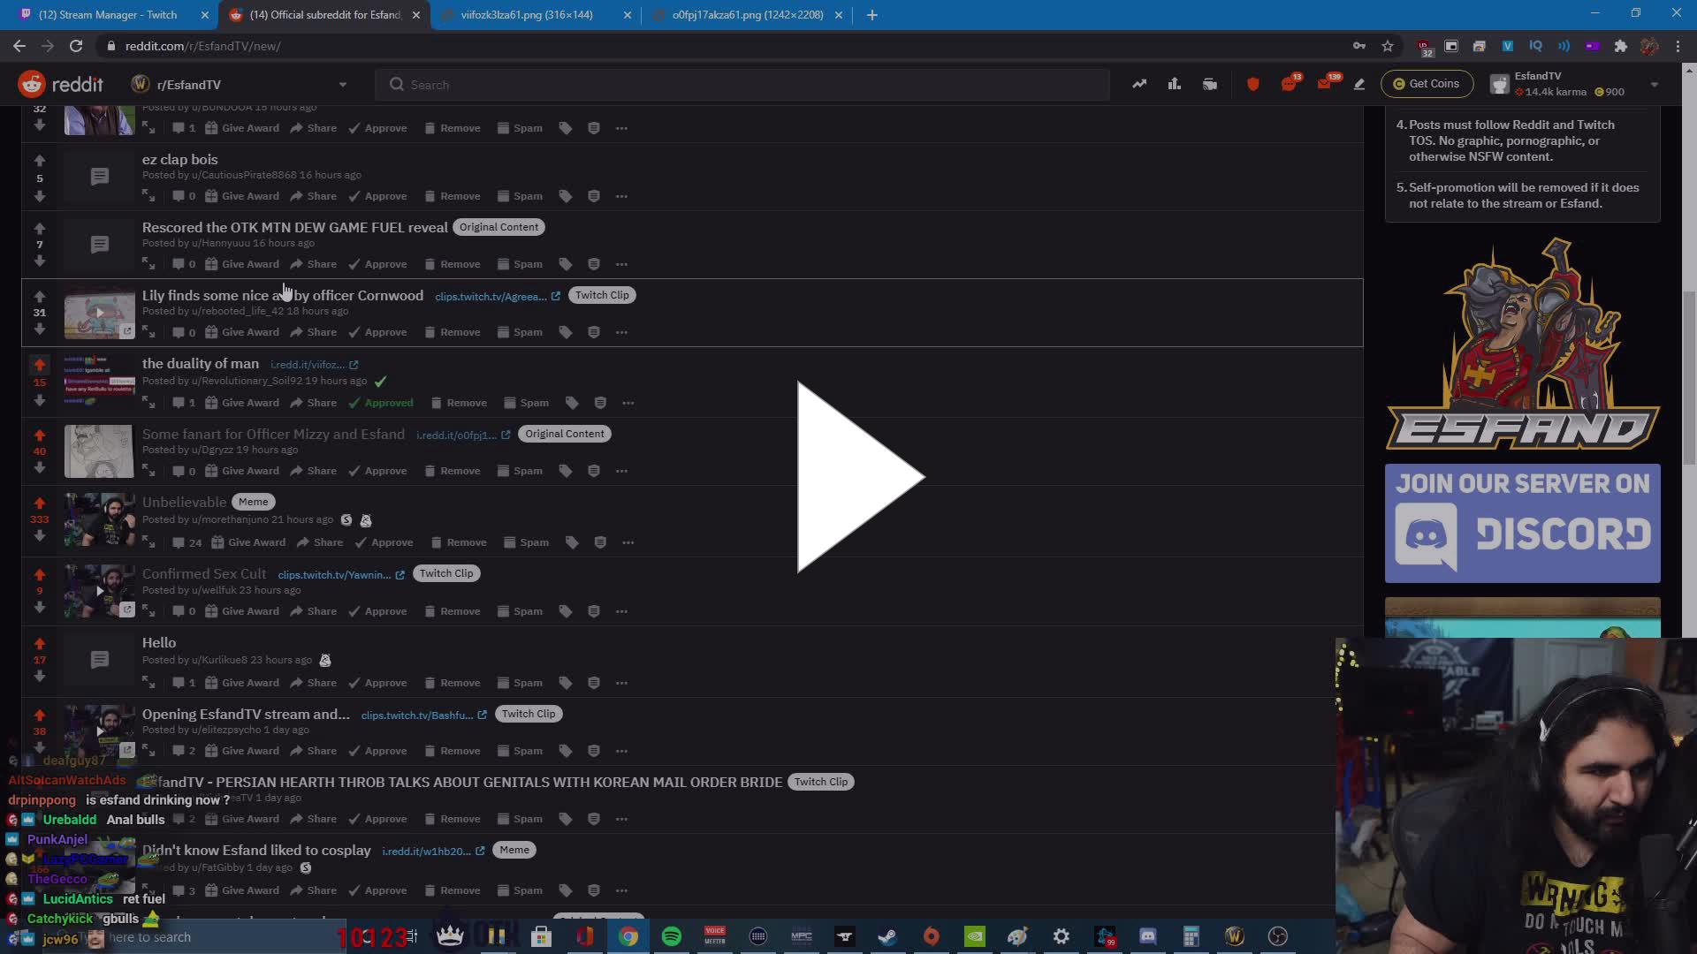Screen dimensions: 1697x954
Task: Toggle Approved on 'the duality of man'
Action: click(x=381, y=403)
